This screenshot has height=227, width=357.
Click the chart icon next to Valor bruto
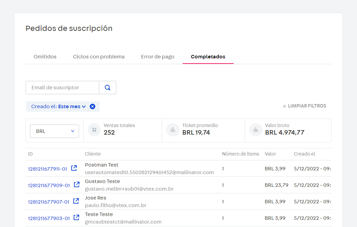click(256, 129)
